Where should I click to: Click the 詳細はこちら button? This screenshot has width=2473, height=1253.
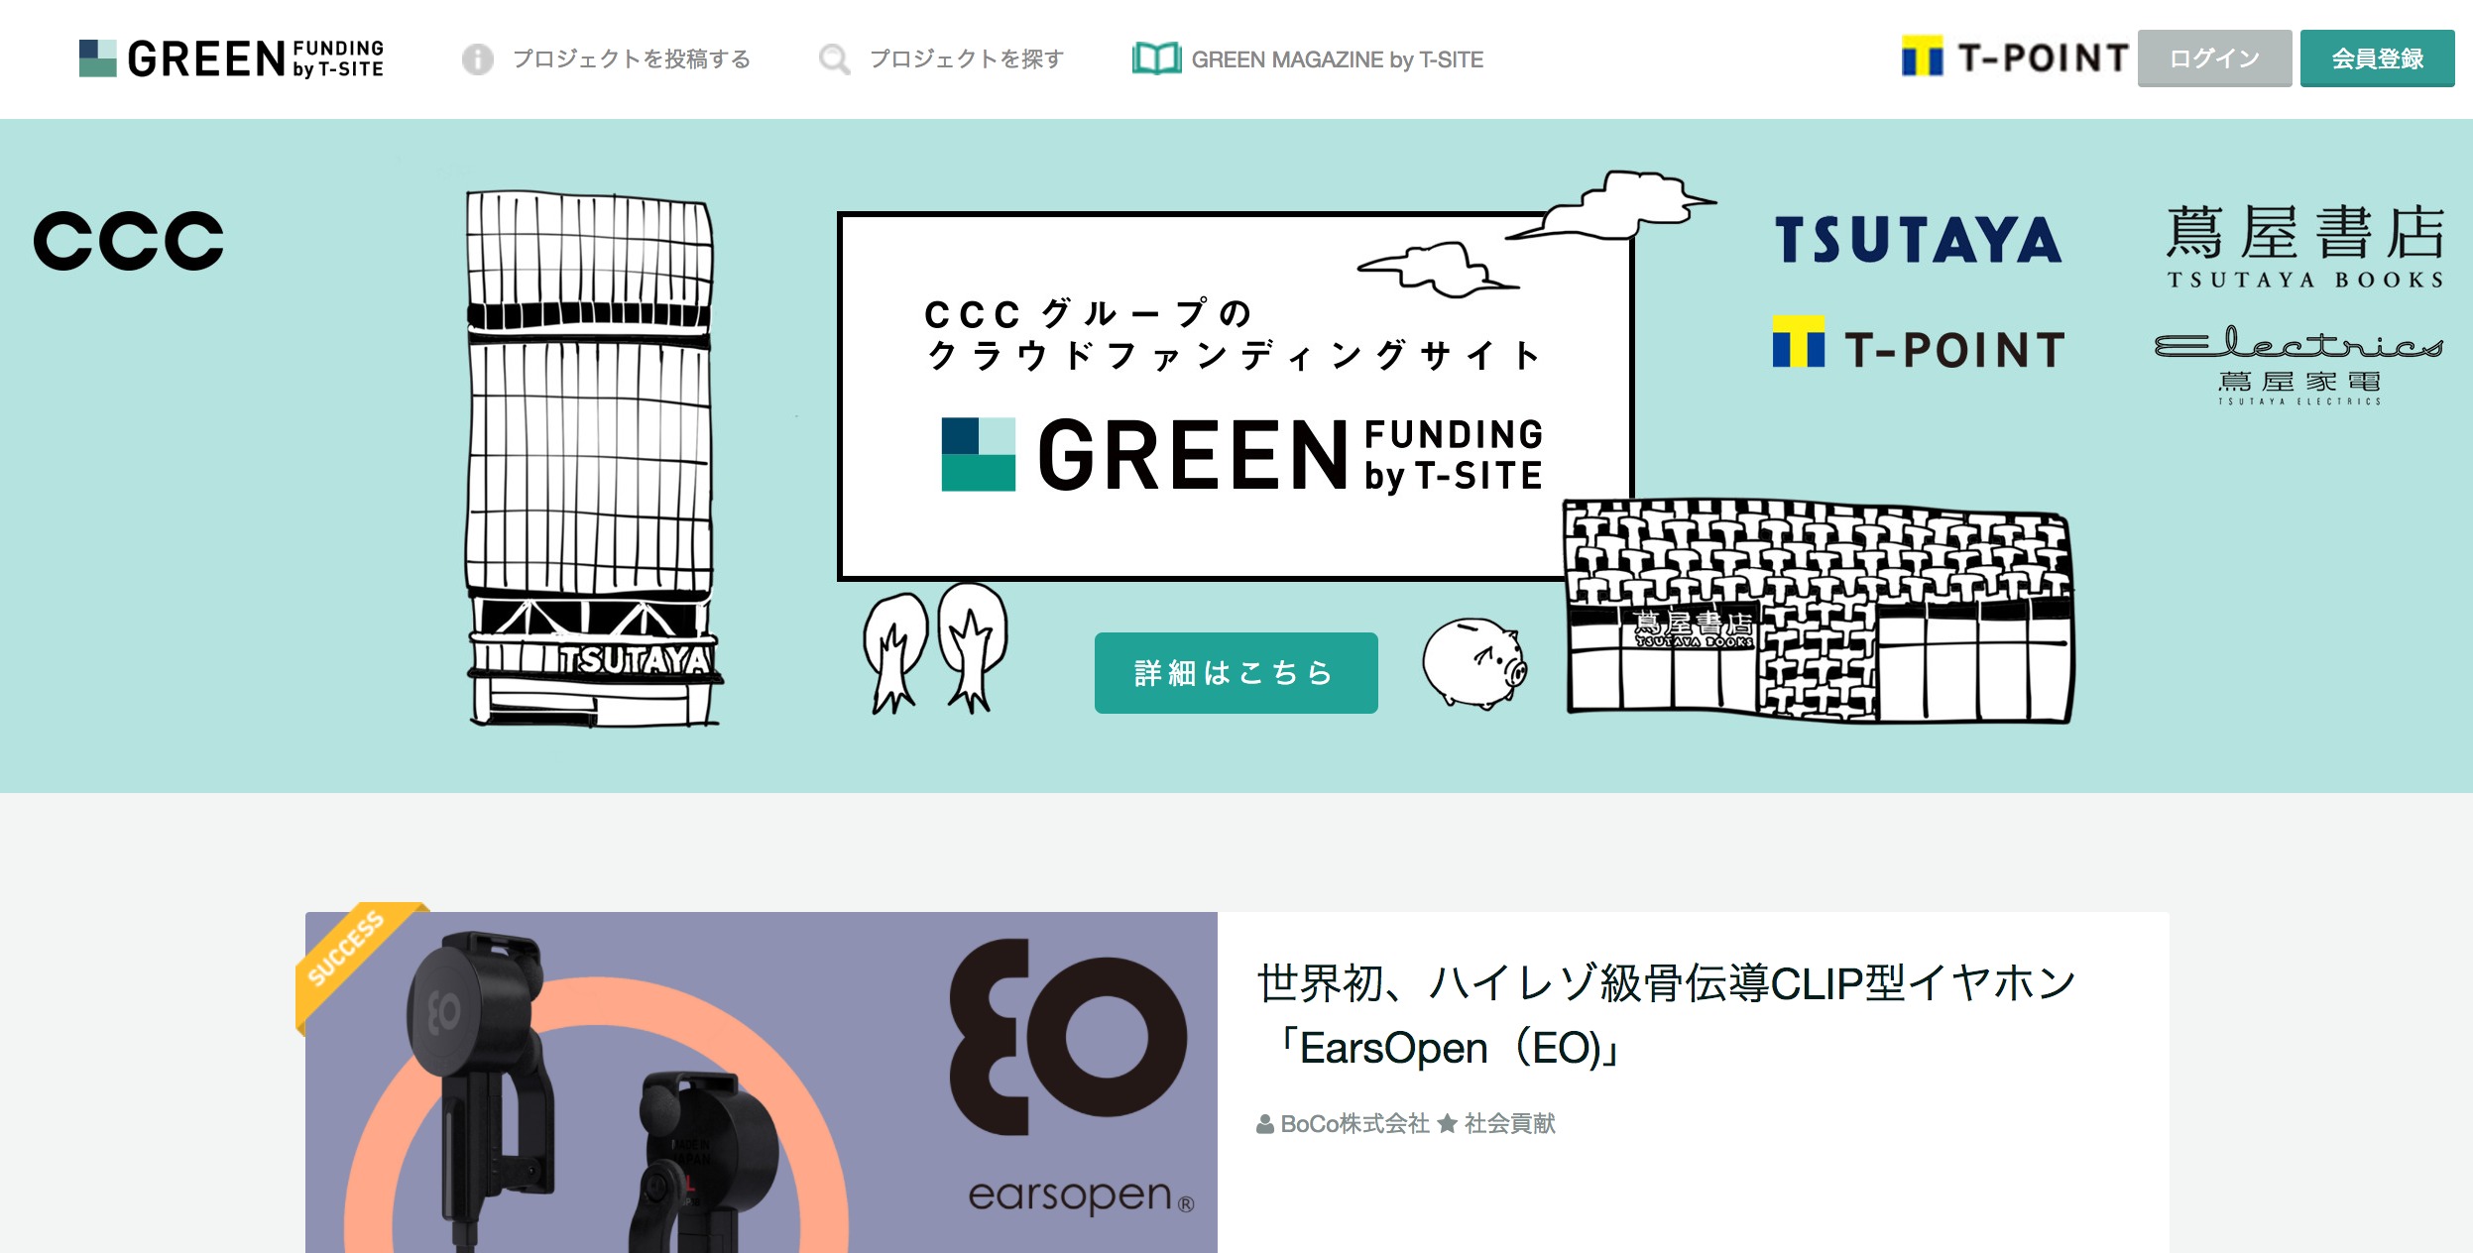click(1236, 673)
